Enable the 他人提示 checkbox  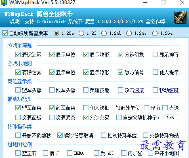click(x=155, y=72)
